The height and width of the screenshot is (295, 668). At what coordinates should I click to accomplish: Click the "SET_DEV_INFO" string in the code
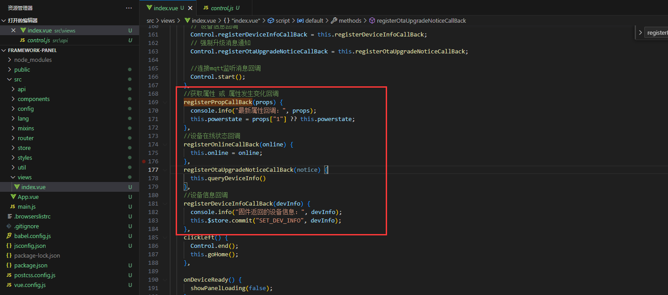click(x=280, y=220)
